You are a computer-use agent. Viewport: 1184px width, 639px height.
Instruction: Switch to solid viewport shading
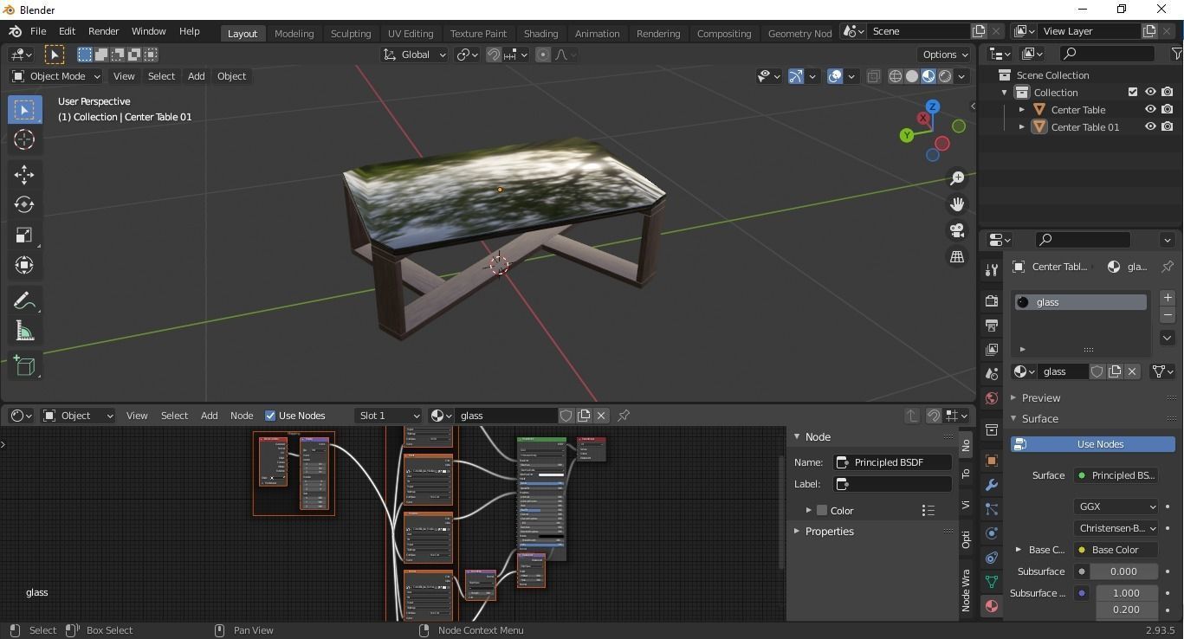tap(912, 76)
